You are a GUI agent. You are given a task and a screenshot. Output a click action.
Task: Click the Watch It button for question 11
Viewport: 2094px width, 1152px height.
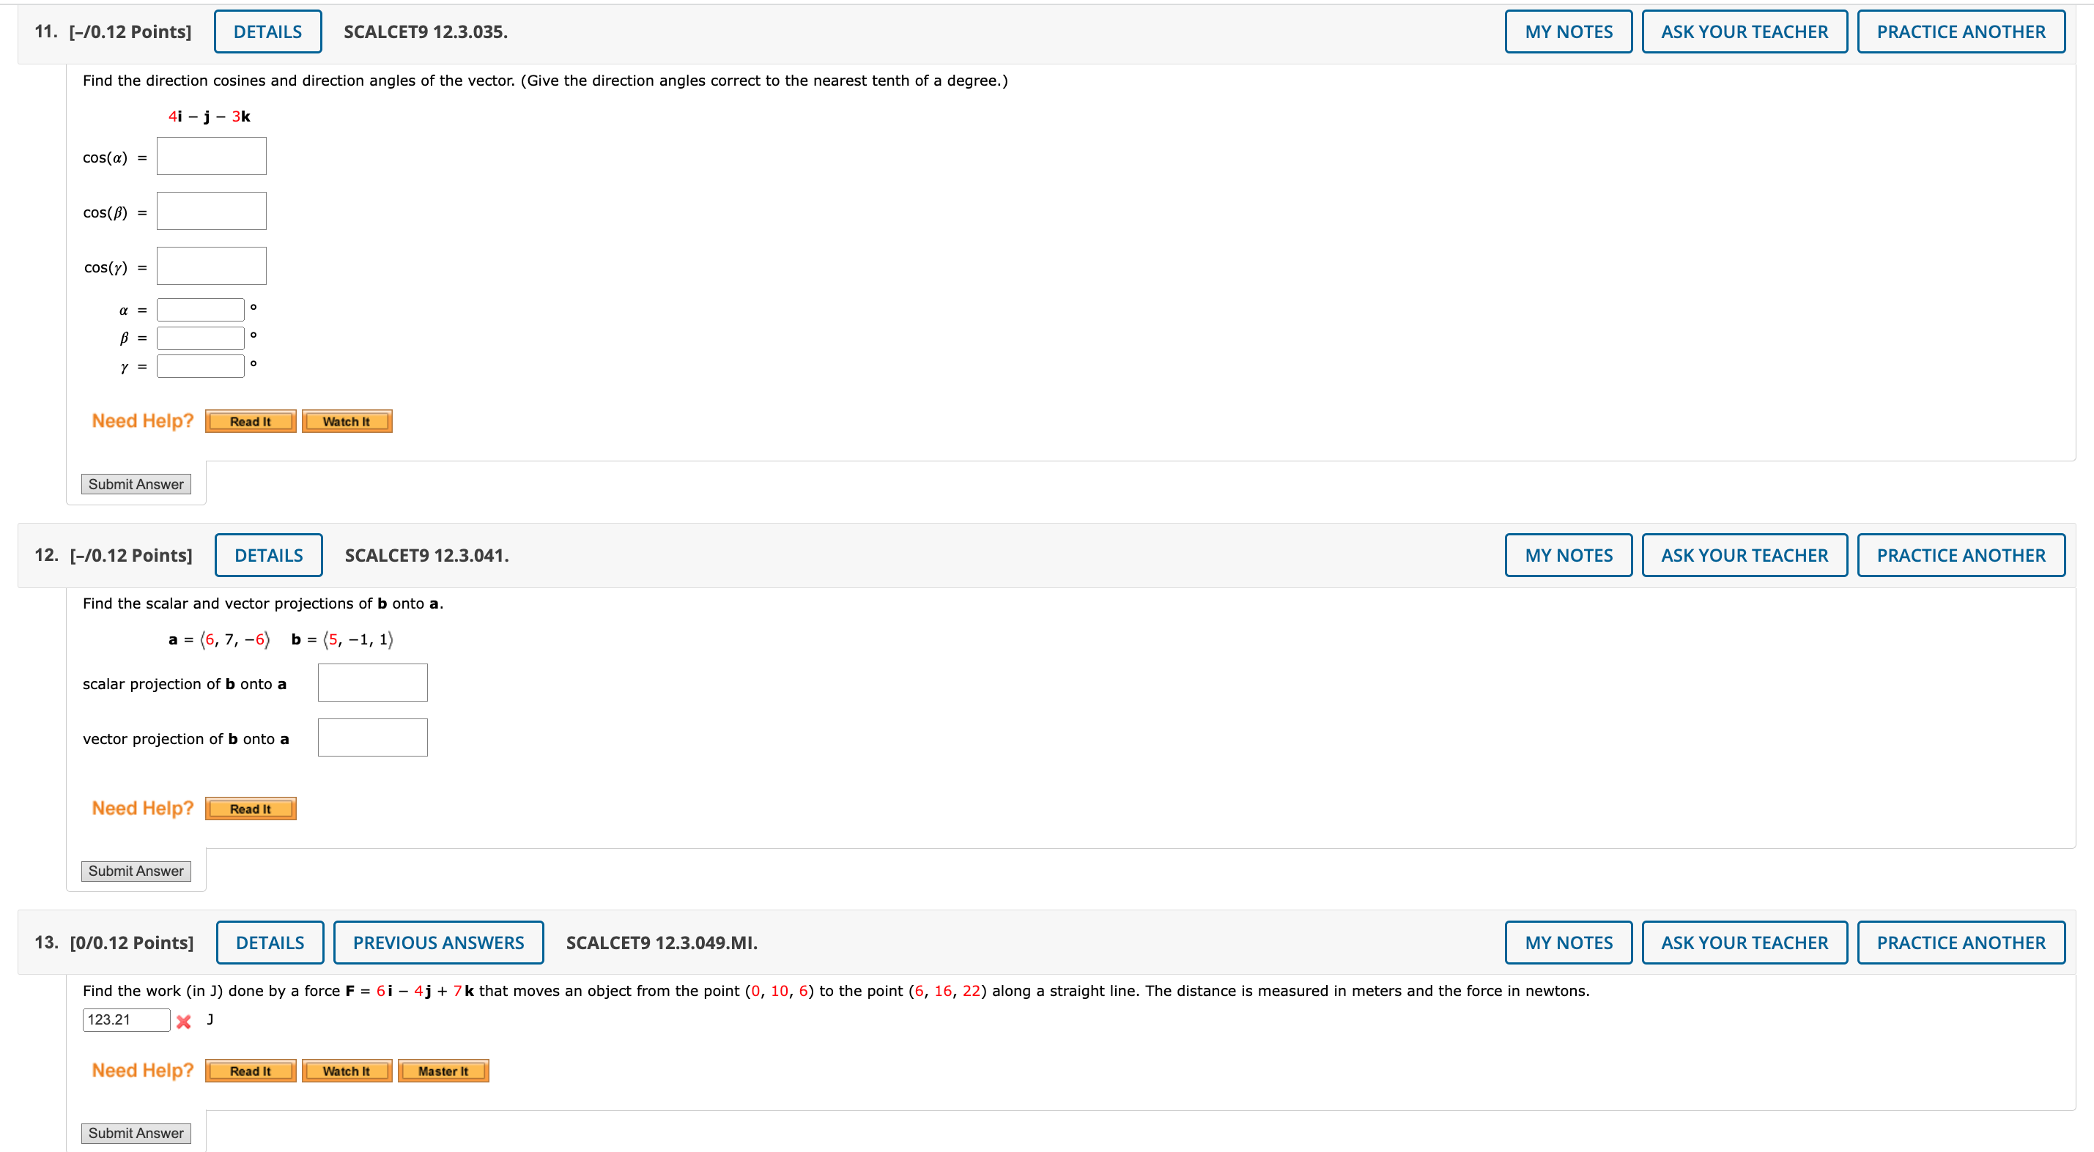(x=346, y=421)
